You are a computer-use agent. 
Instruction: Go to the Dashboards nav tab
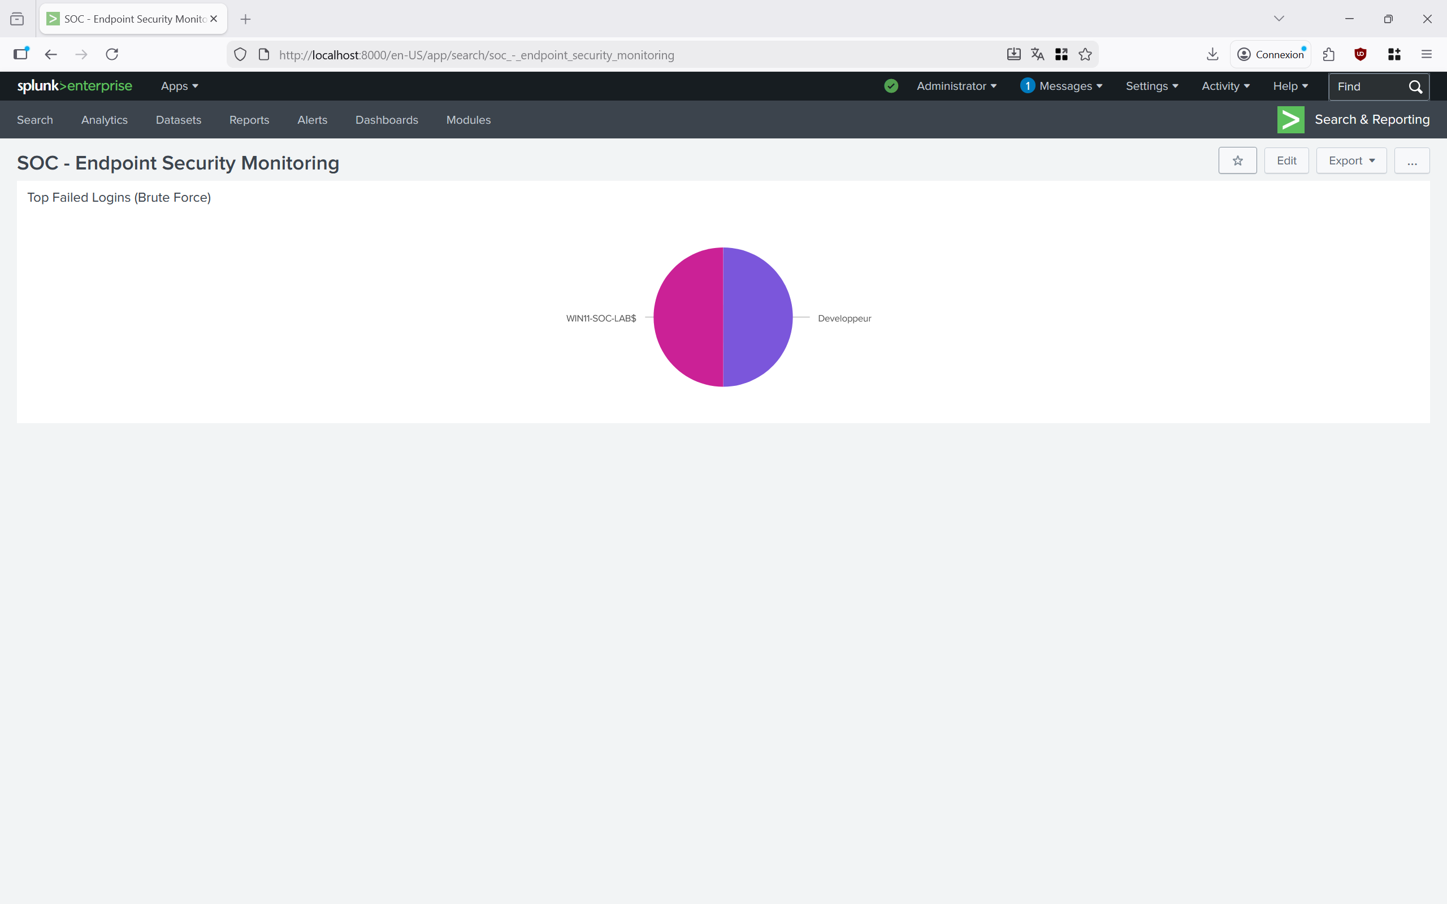pyautogui.click(x=386, y=120)
